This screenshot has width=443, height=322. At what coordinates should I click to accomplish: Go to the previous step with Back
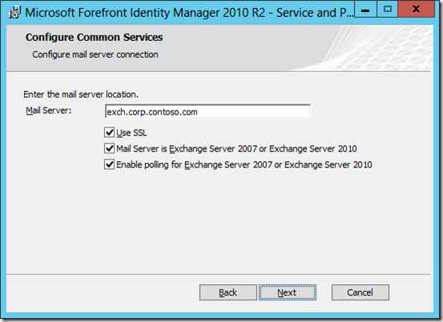pyautogui.click(x=228, y=292)
